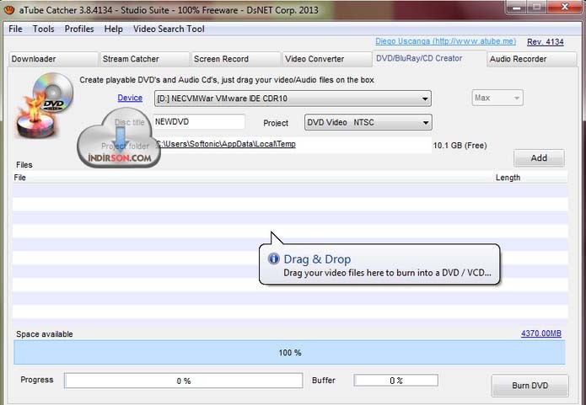Close the aTube Catcher window

click(565, 7)
